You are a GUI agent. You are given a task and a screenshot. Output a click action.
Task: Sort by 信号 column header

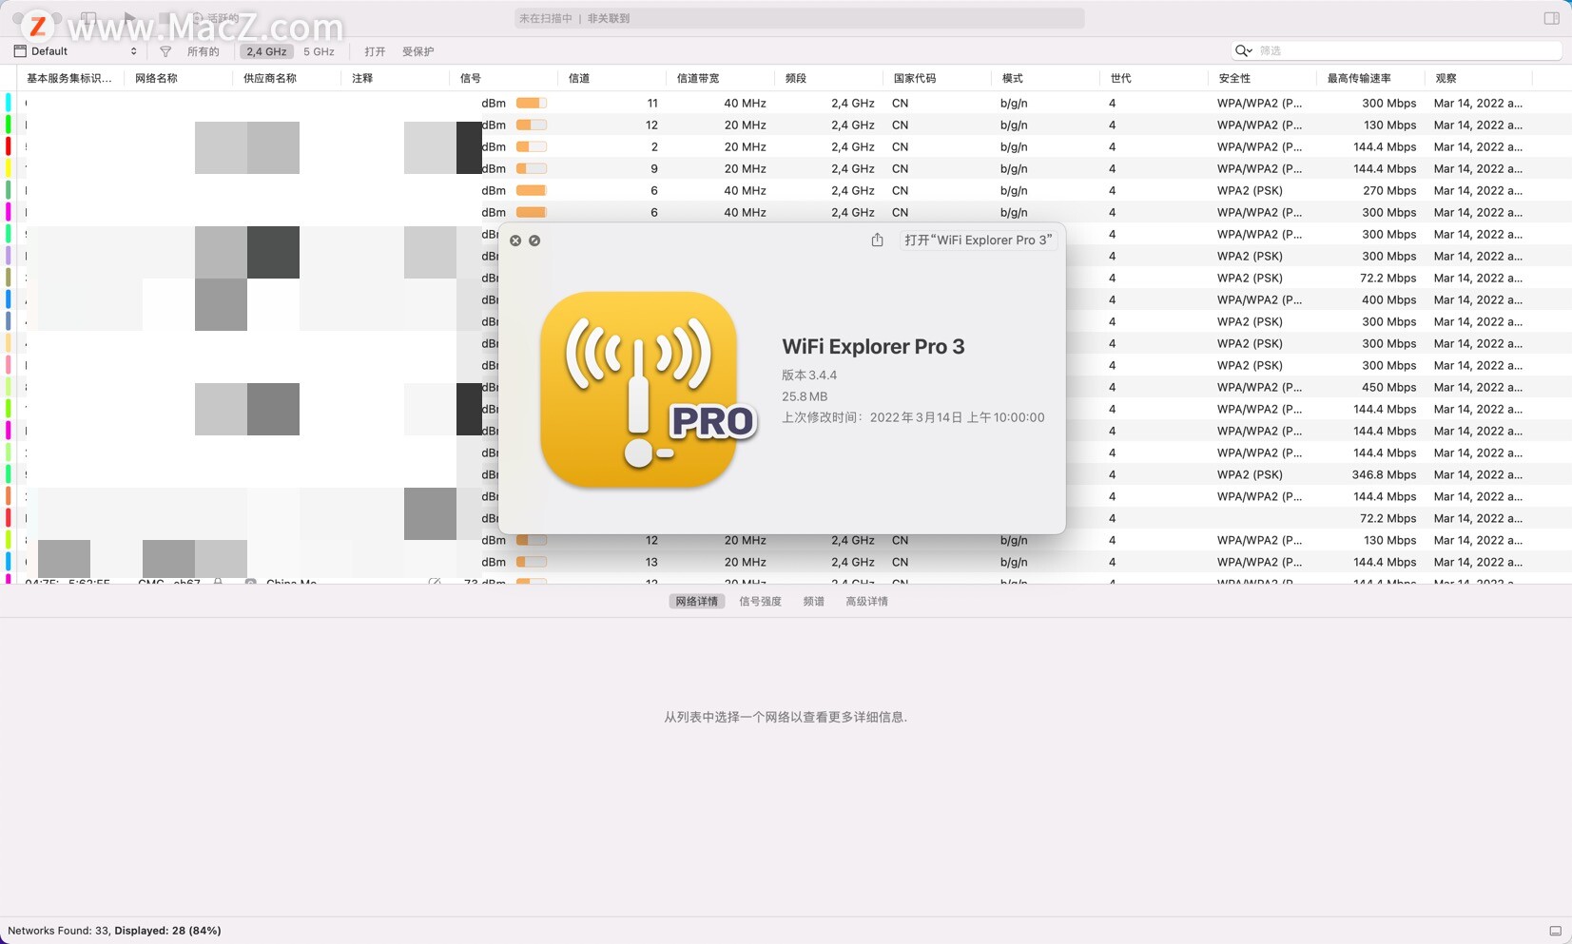(471, 78)
